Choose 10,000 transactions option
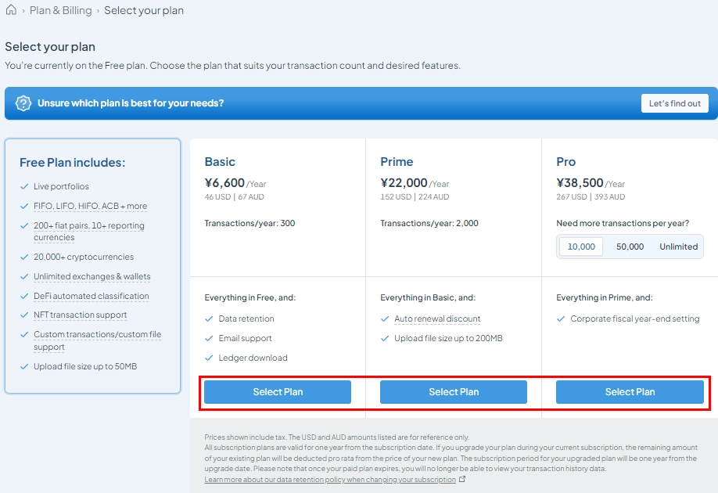This screenshot has height=493, width=718. [x=581, y=246]
